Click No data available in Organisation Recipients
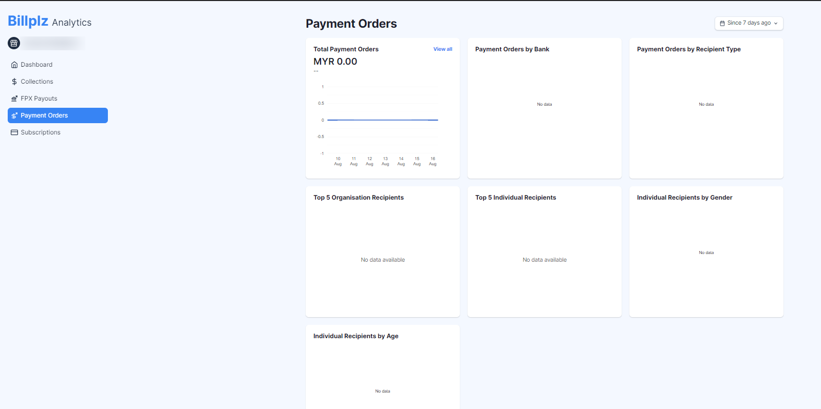Screen dimensions: 821x409 (383, 260)
